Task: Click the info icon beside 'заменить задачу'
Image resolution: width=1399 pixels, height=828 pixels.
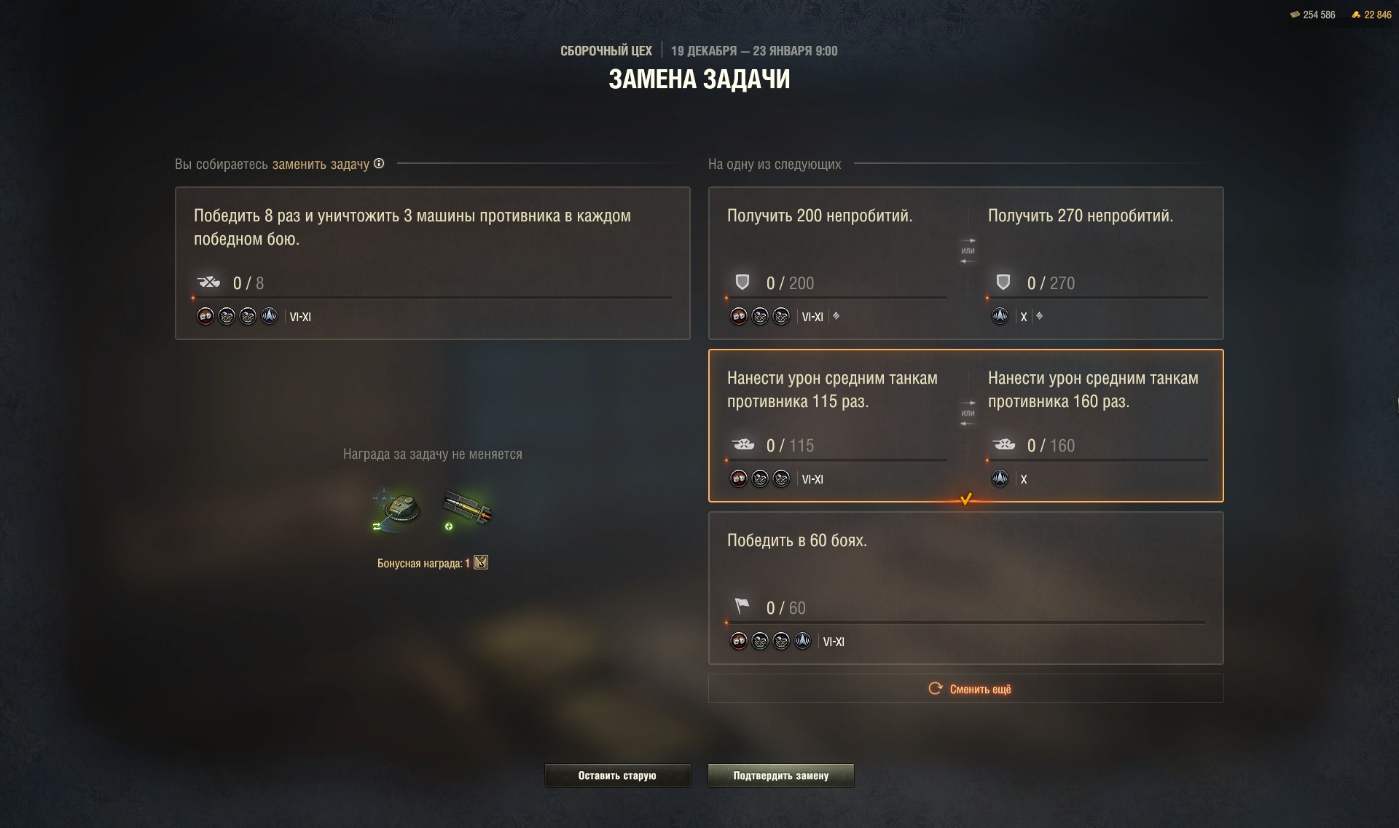Action: click(379, 164)
